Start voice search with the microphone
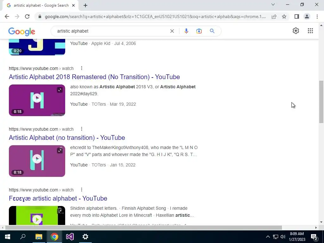The image size is (324, 243). pyautogui.click(x=186, y=31)
